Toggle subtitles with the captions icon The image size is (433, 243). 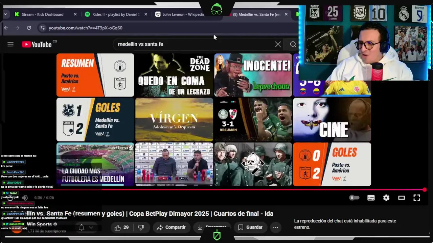point(371,198)
